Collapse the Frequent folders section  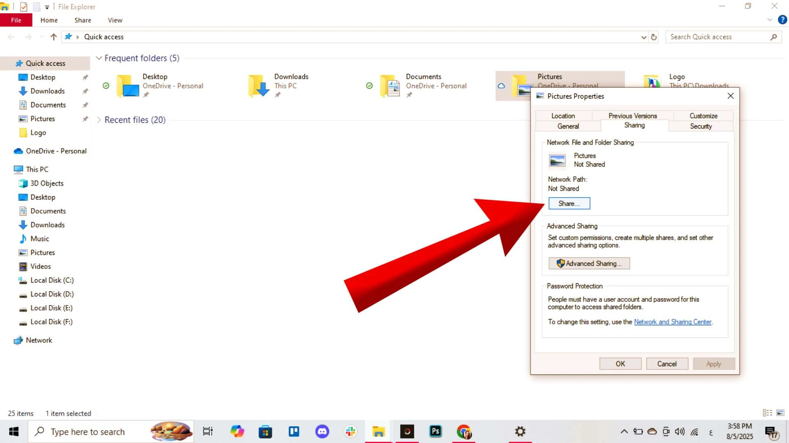pyautogui.click(x=99, y=58)
